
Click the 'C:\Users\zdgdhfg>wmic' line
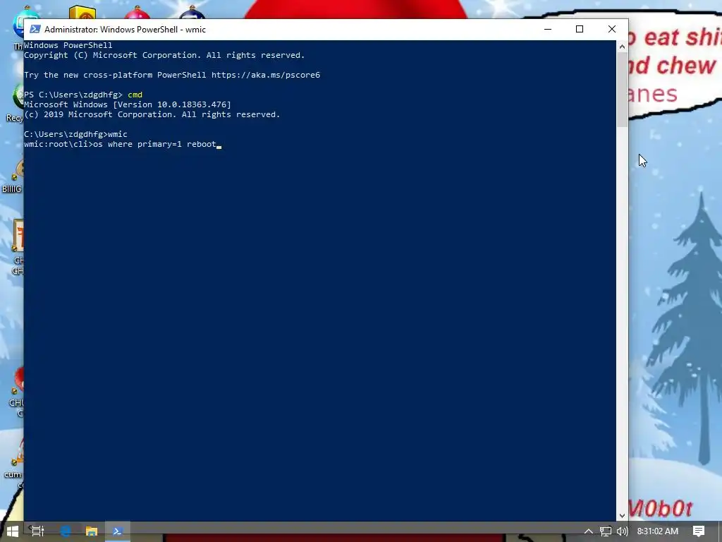click(x=75, y=134)
